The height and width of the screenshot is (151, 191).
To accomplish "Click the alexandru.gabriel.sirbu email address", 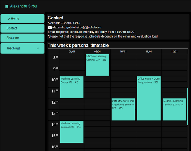I will (x=76, y=27).
